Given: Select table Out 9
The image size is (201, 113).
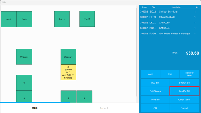Looking at the screenshot, I should (24, 19).
